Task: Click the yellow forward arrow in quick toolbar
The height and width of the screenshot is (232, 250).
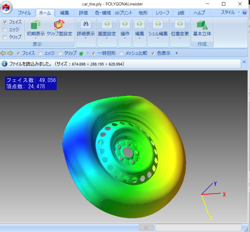Action: click(10, 53)
